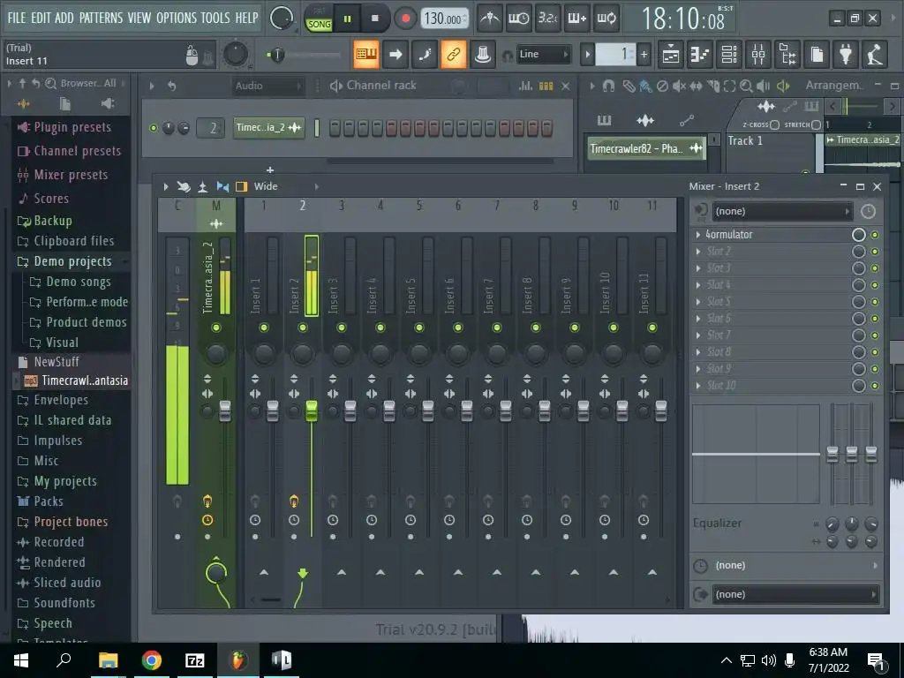
Task: Open the Plugin picker plug icon
Action: [x=846, y=55]
